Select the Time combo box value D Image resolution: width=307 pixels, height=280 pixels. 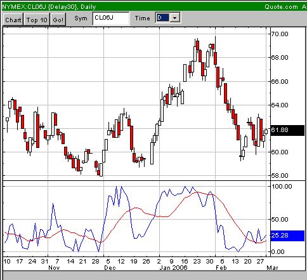coord(162,18)
